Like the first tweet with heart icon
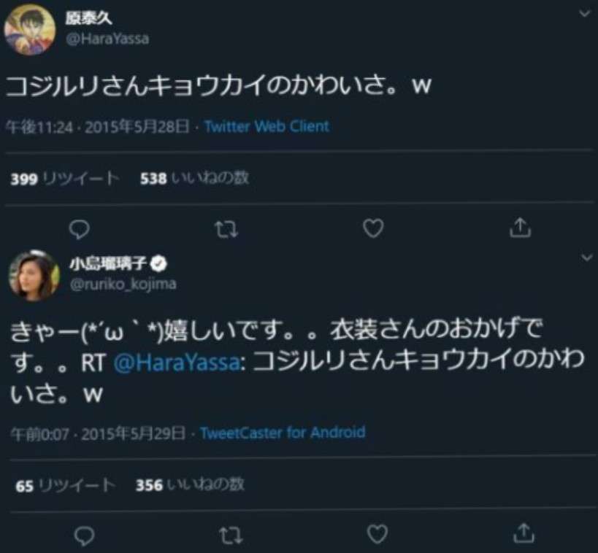The image size is (598, 553). click(x=373, y=229)
